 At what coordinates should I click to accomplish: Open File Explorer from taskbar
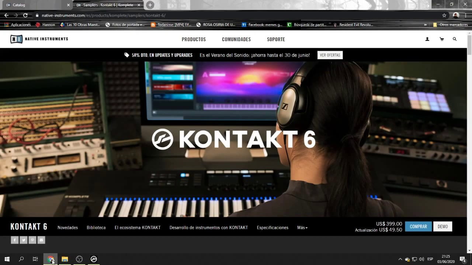65,259
